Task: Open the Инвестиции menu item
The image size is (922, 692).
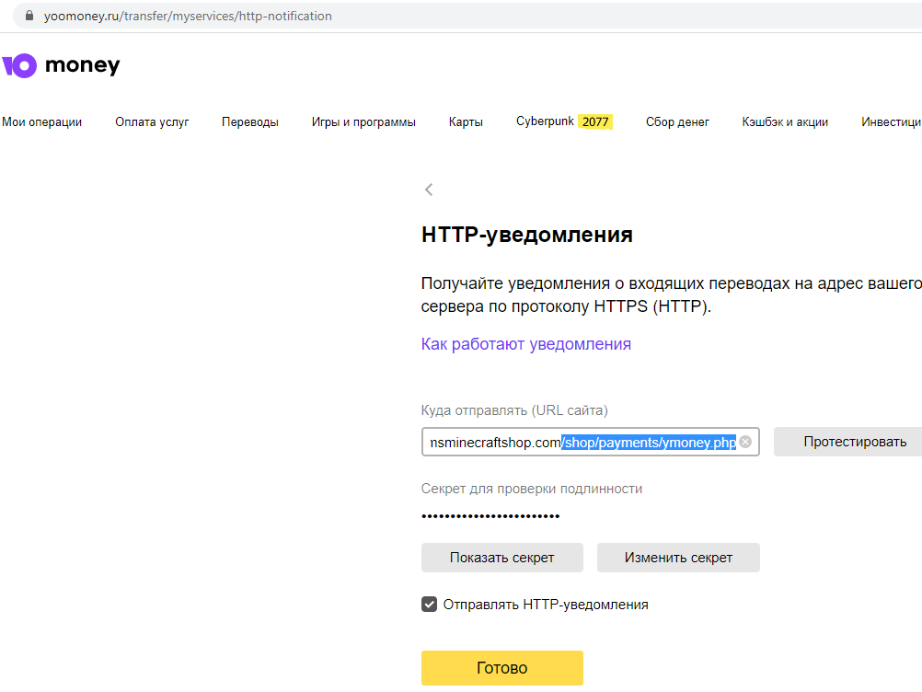Action: click(x=891, y=122)
